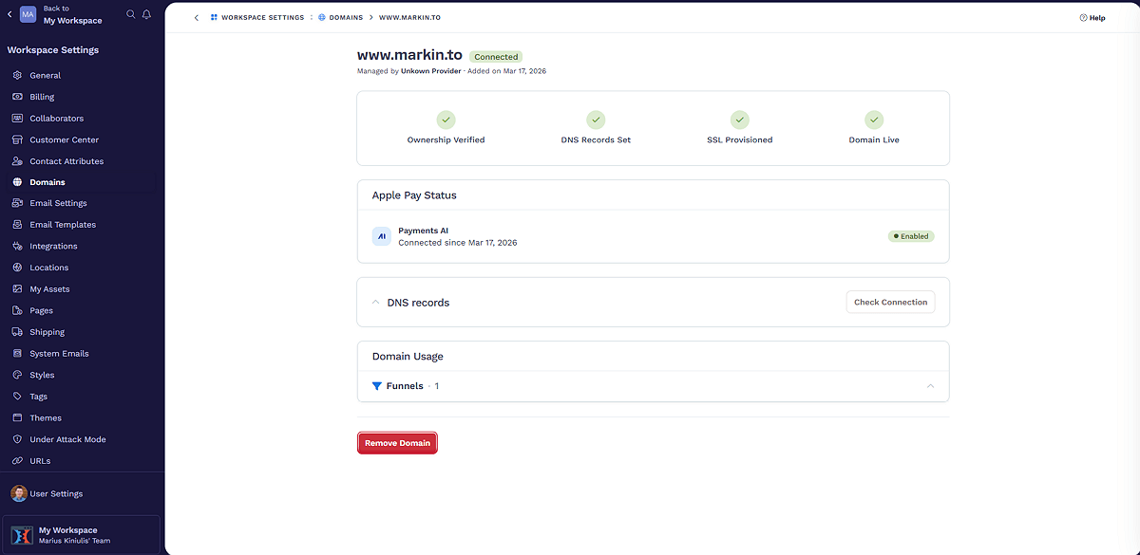The height and width of the screenshot is (555, 1140).
Task: Click the Apple Pay Status heading
Action: [x=414, y=195]
